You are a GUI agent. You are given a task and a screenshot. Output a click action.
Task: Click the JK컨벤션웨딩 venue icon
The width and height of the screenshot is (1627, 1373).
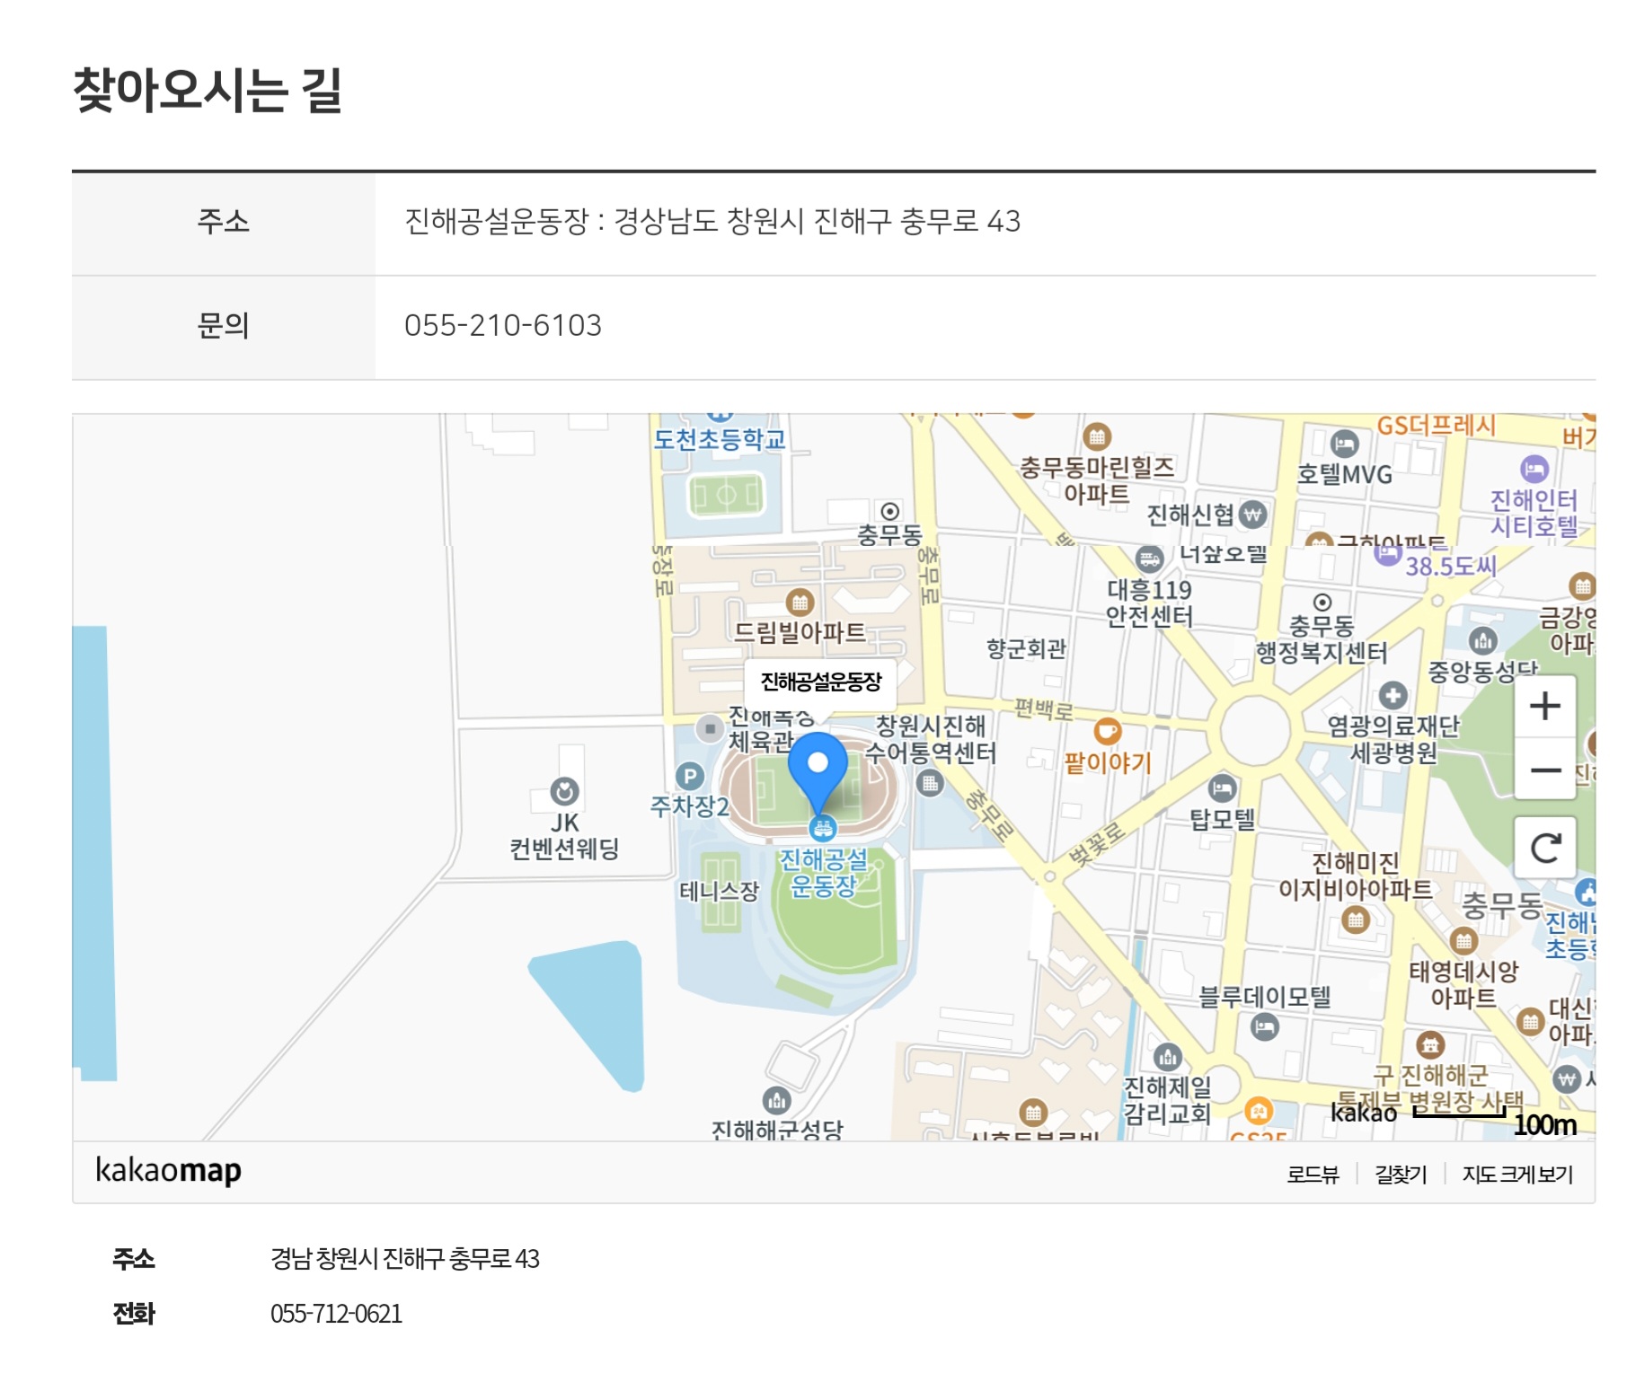point(564,791)
